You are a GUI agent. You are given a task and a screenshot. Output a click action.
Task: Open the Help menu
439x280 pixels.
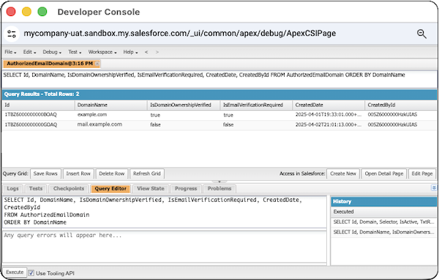pyautogui.click(x=130, y=52)
